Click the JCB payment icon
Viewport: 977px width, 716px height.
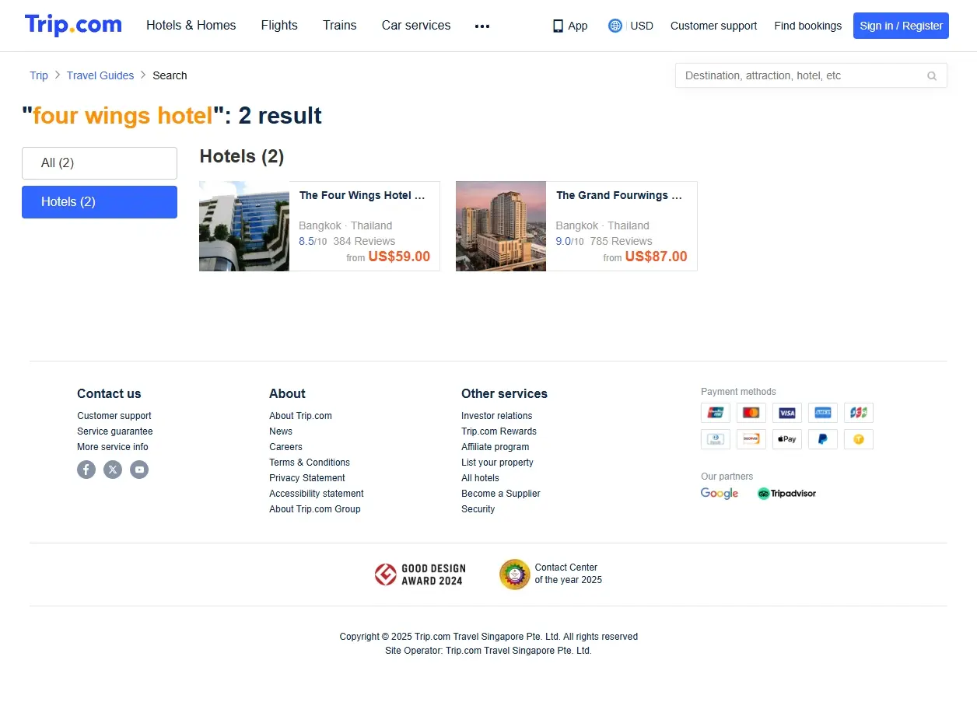[859, 413]
